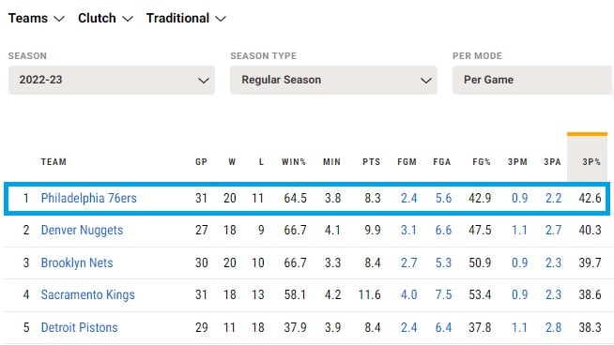Visit the Detroit Pistons team page

[x=79, y=327]
